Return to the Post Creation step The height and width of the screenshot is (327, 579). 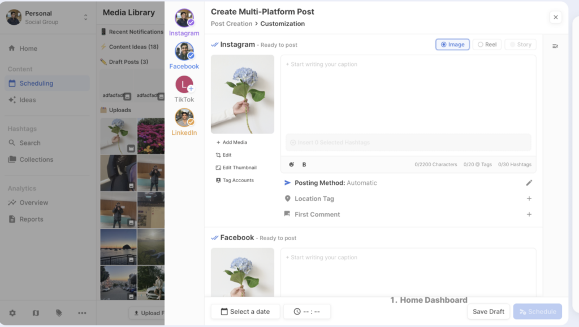pyautogui.click(x=232, y=24)
